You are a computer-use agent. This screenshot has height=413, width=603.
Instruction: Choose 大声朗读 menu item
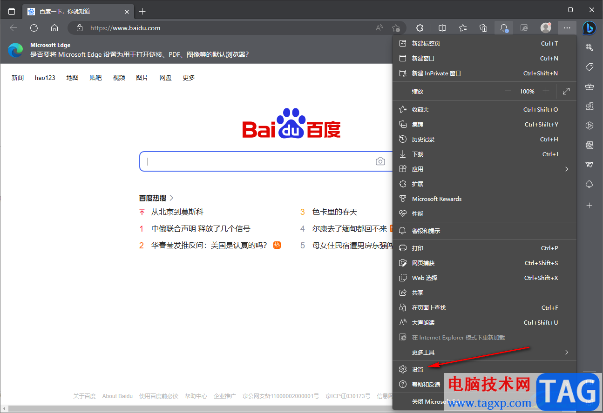click(x=484, y=322)
